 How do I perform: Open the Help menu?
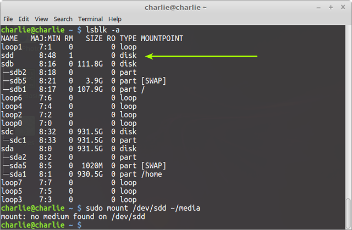[115, 19]
